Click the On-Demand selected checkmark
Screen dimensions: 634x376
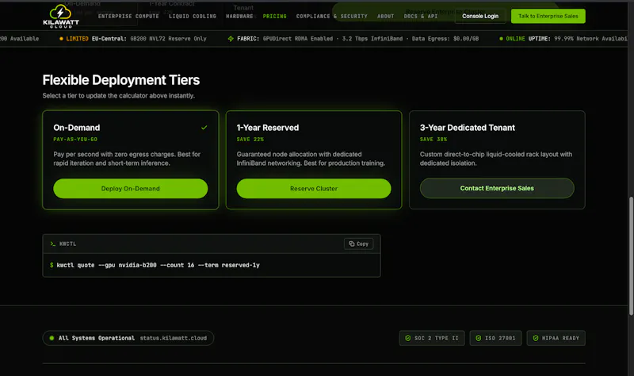[x=204, y=128]
